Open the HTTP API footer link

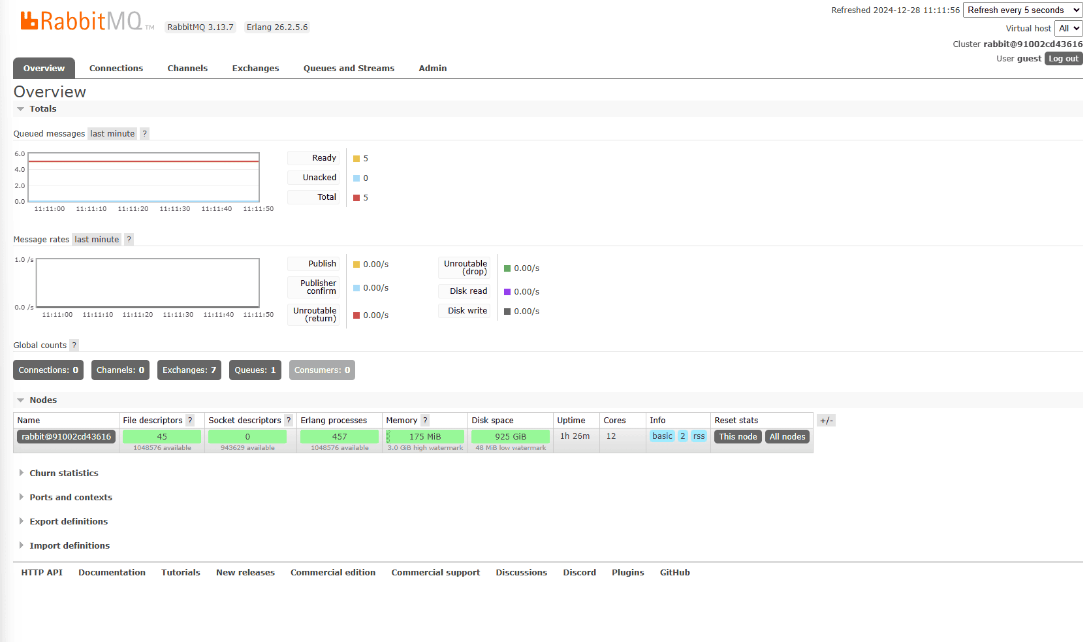(42, 572)
